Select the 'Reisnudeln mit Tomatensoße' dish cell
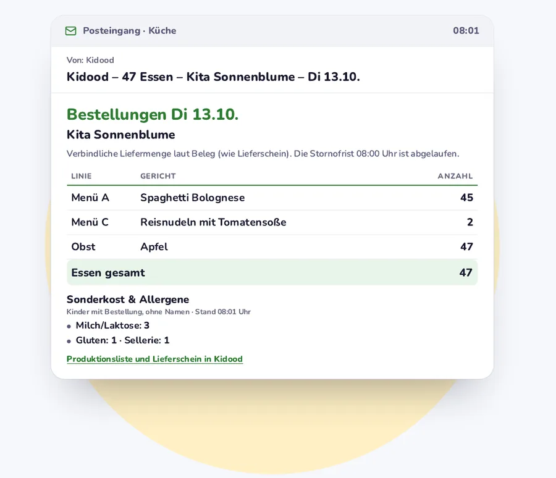Viewport: 556px width, 478px height. 214,222
